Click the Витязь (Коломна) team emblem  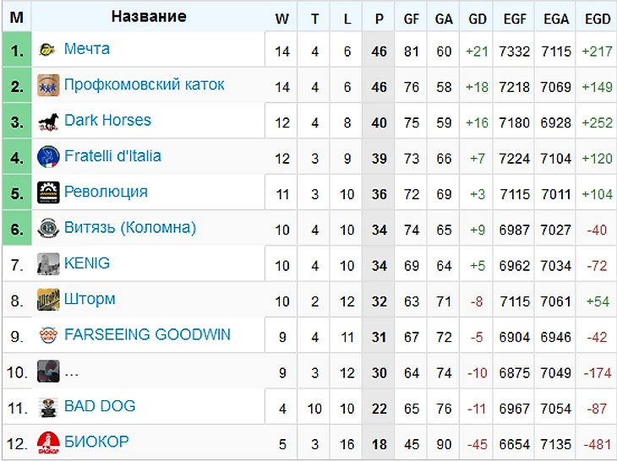tap(48, 228)
